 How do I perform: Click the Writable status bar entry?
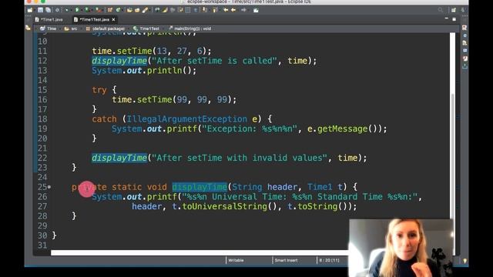pos(236,260)
